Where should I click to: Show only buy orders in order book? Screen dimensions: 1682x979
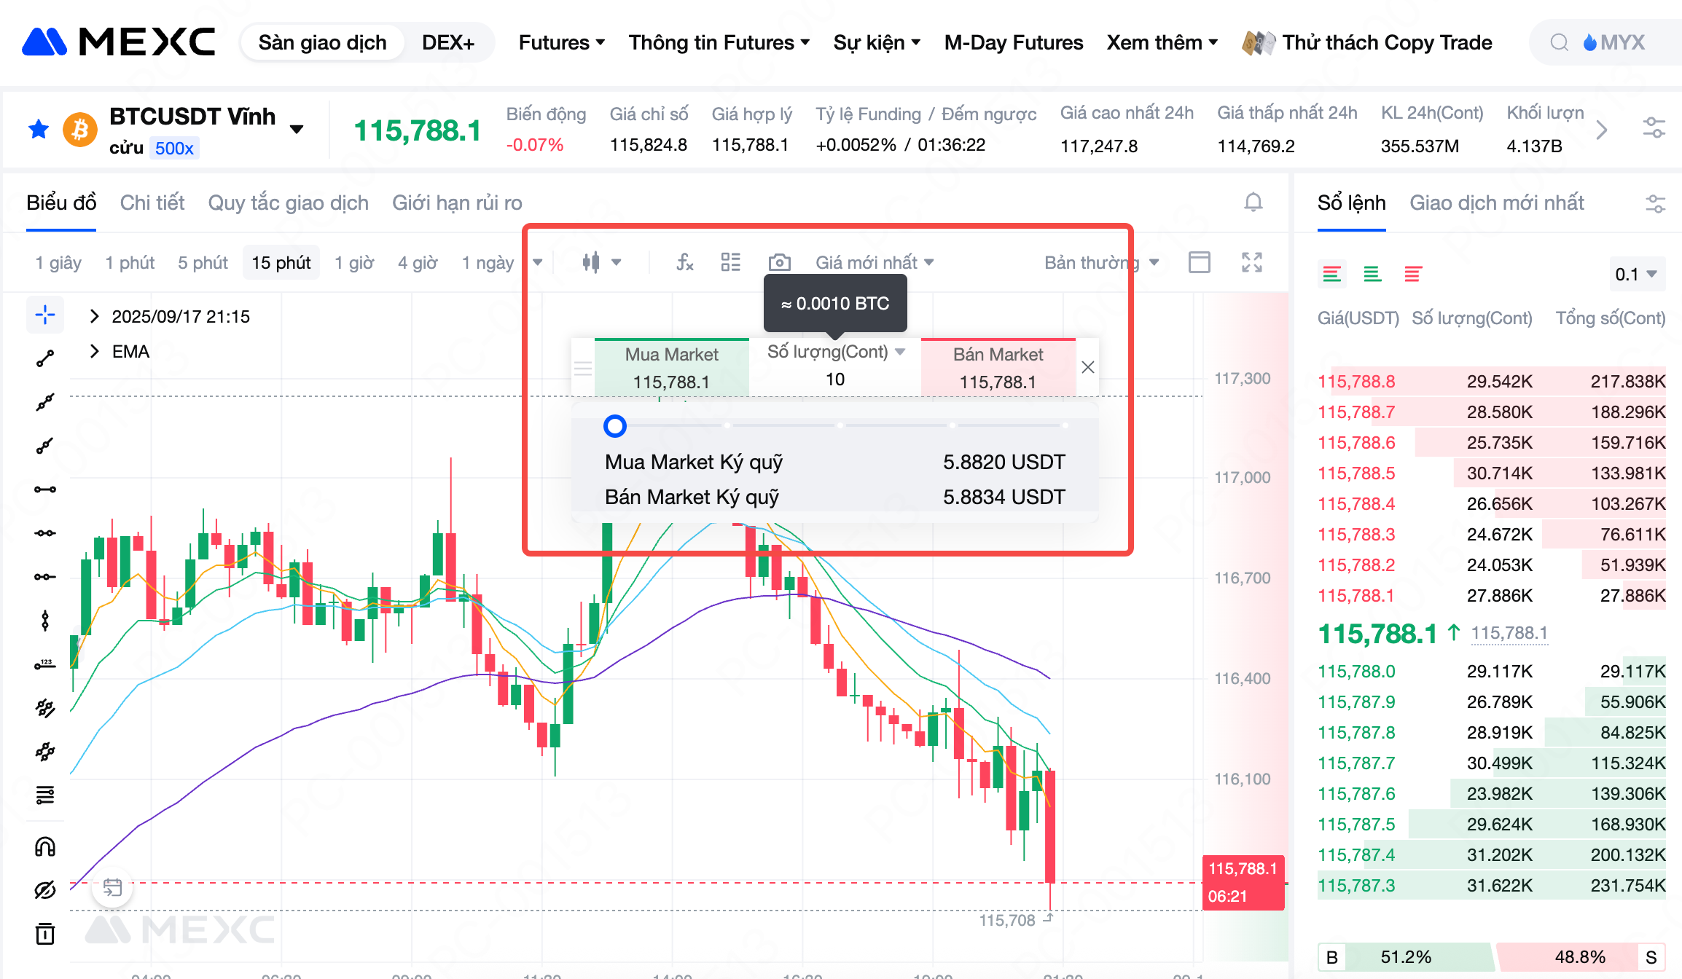[1372, 275]
